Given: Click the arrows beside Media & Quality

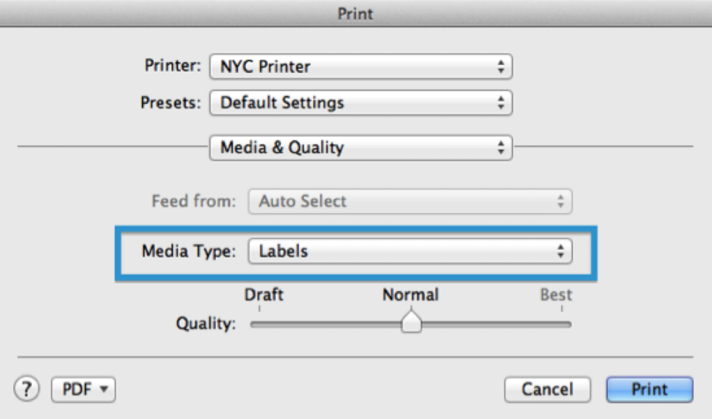Looking at the screenshot, I should [x=501, y=148].
